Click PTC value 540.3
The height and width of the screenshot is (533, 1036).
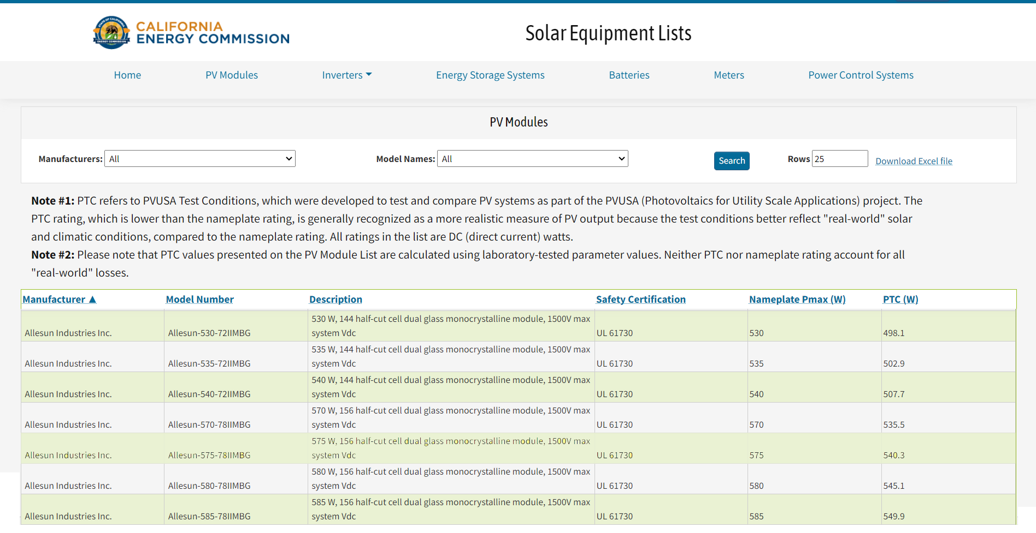coord(894,455)
